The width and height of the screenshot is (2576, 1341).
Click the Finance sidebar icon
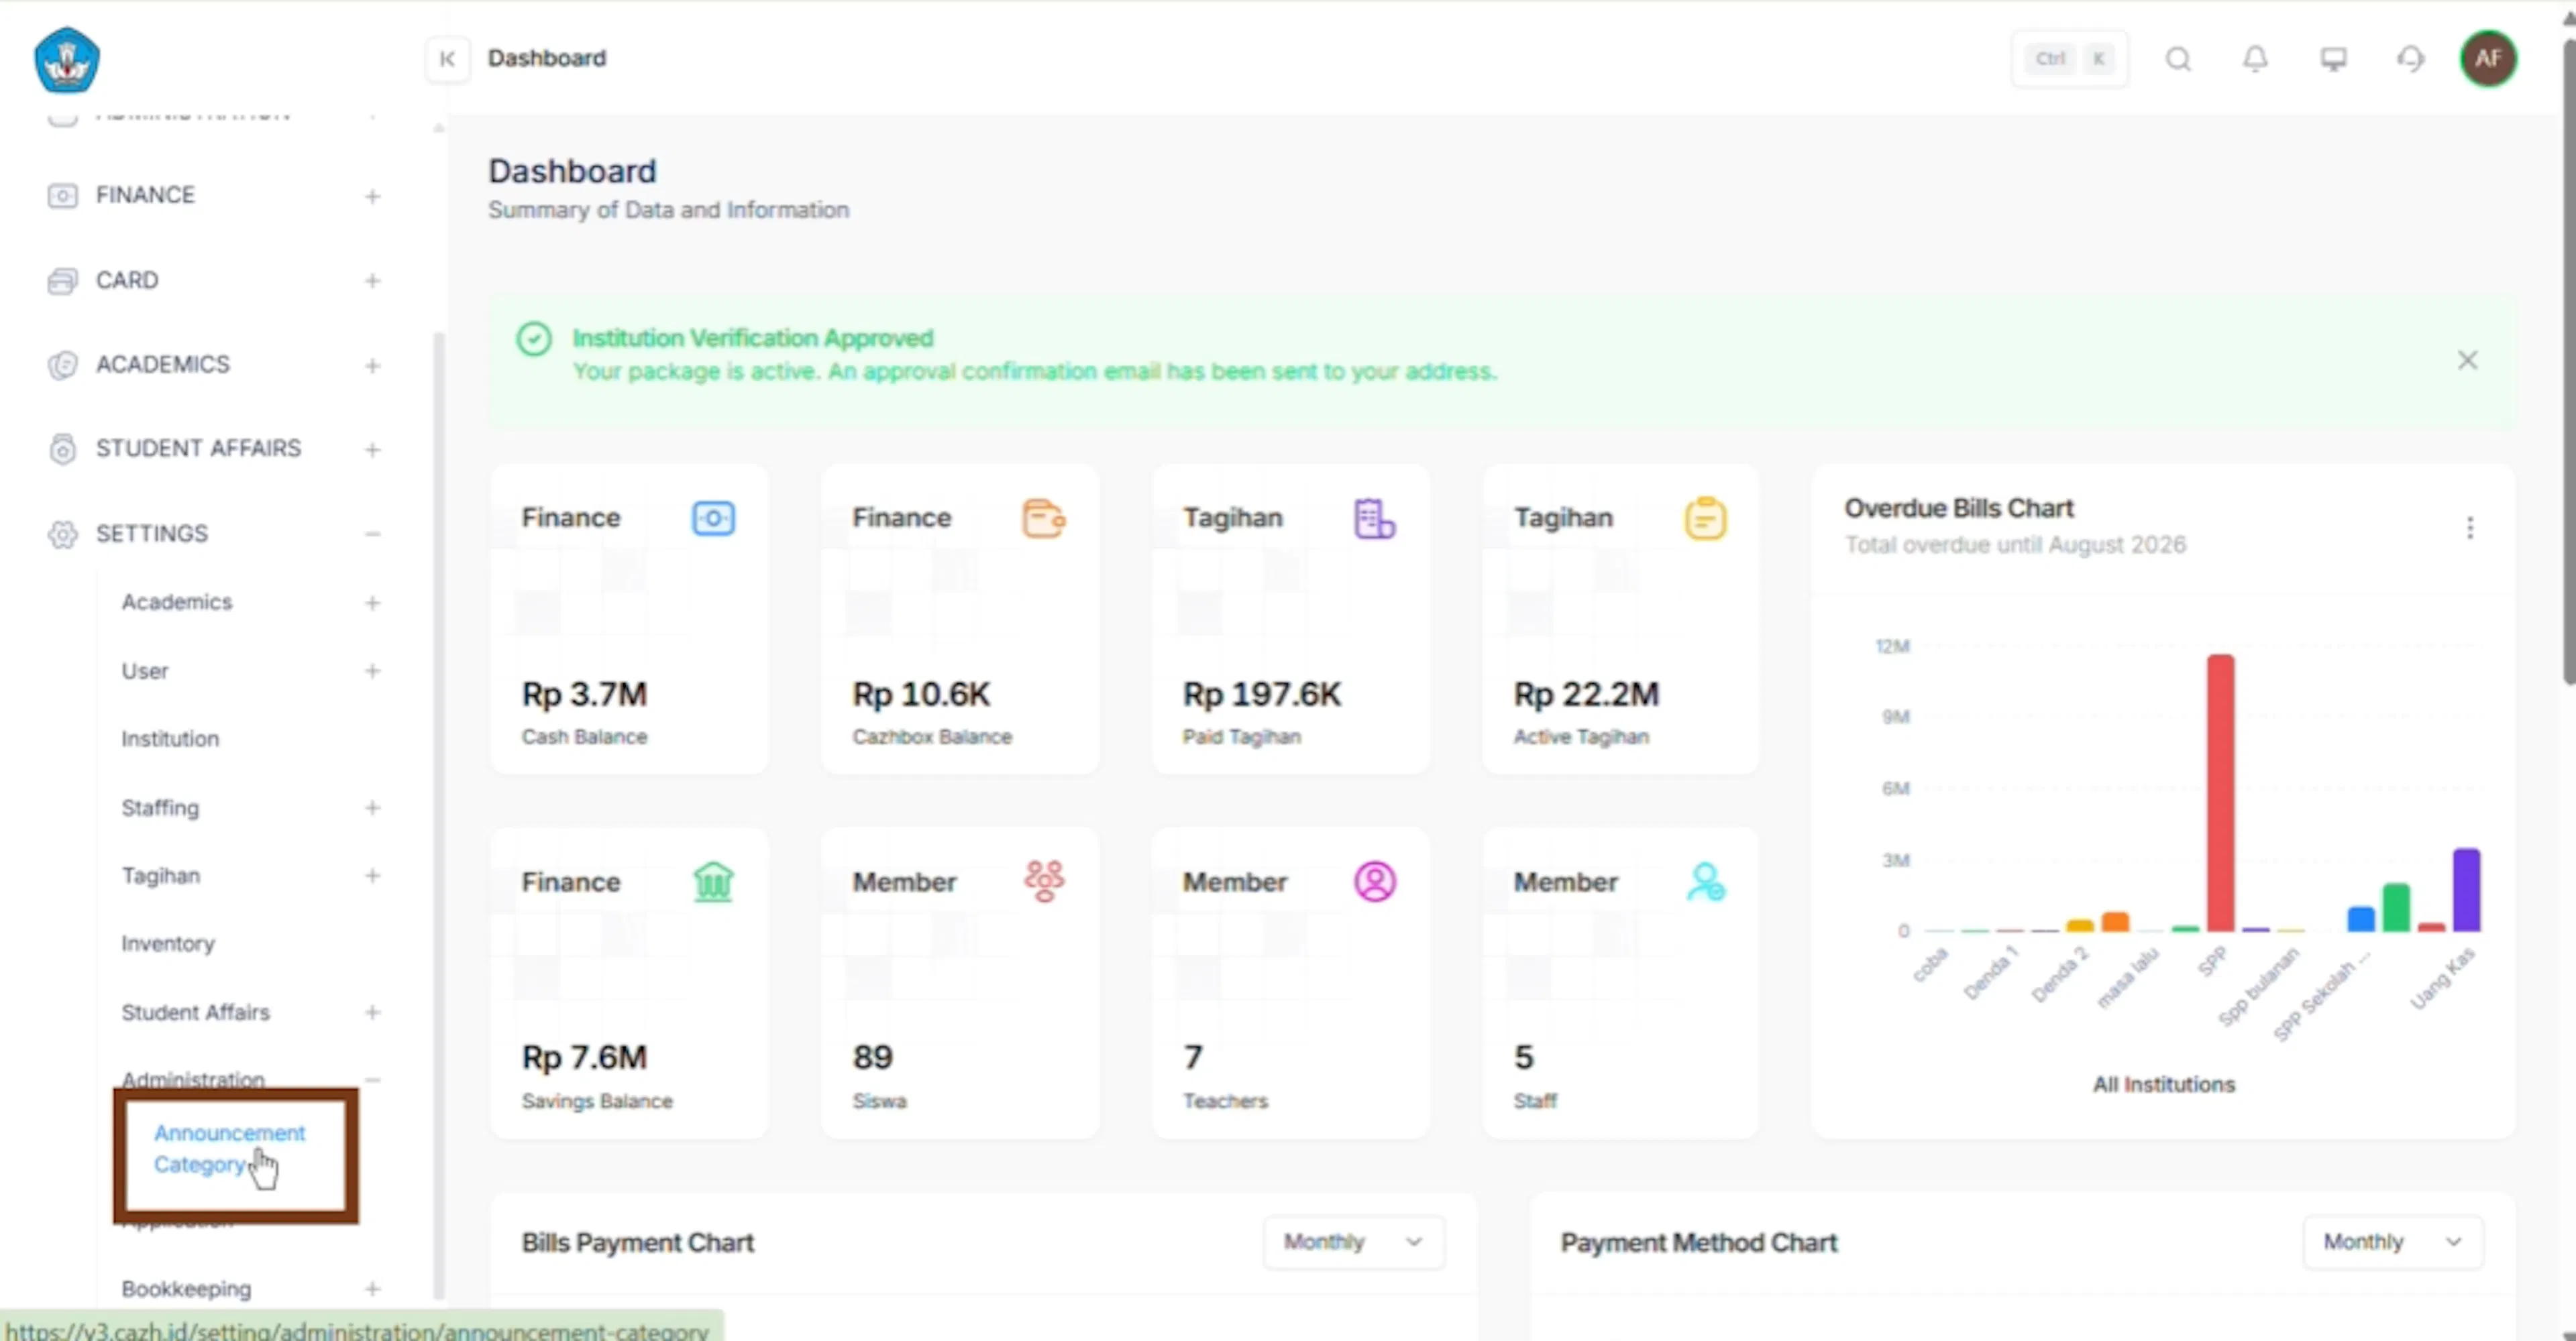pos(62,195)
